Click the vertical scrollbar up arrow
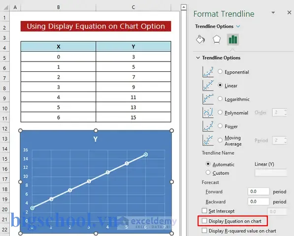Viewport: 294px width, 236px height. 184,7
